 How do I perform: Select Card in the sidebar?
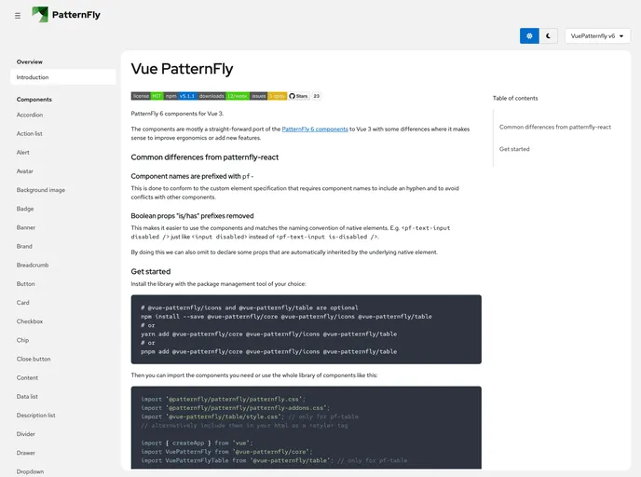pyautogui.click(x=23, y=303)
